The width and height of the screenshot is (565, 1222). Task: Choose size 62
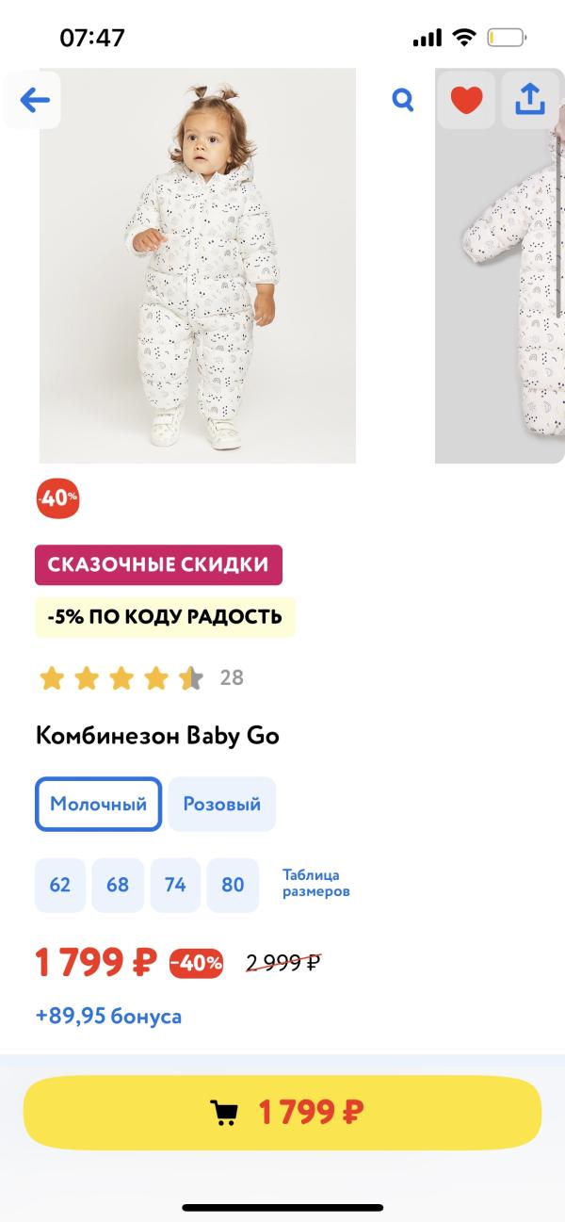pyautogui.click(x=60, y=885)
